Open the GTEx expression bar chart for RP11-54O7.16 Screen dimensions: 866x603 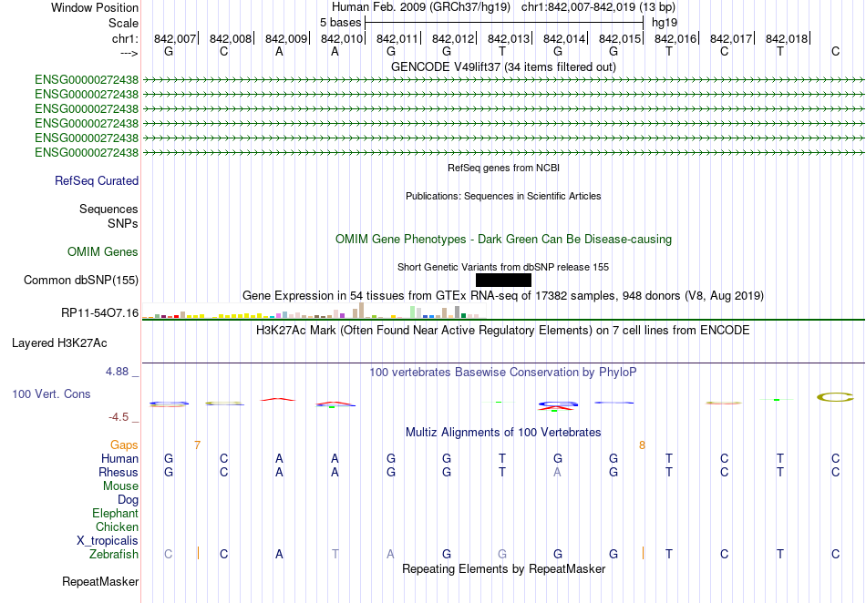click(314, 311)
